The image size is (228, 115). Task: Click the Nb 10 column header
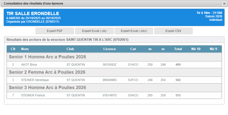tap(196, 49)
